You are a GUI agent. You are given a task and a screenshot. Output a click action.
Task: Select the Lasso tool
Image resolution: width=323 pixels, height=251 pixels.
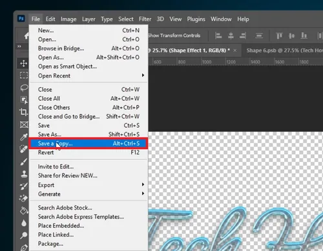(24, 88)
